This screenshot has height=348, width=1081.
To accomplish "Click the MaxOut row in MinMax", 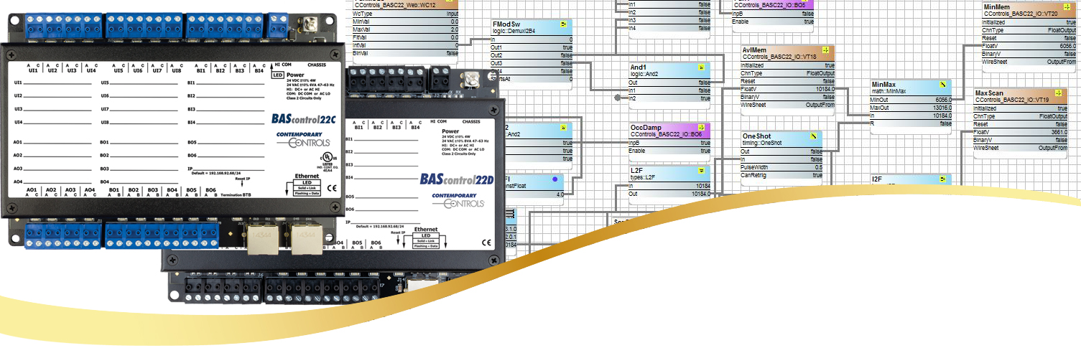I will coord(911,108).
